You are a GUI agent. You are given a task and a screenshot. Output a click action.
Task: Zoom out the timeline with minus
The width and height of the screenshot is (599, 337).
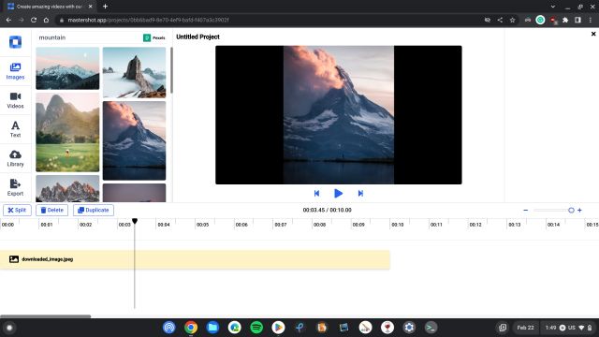click(x=526, y=210)
